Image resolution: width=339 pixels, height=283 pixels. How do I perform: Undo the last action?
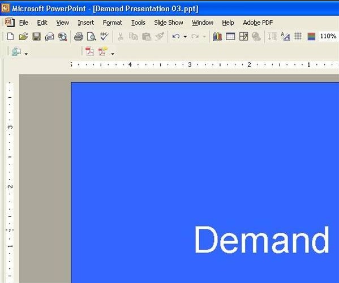click(176, 37)
